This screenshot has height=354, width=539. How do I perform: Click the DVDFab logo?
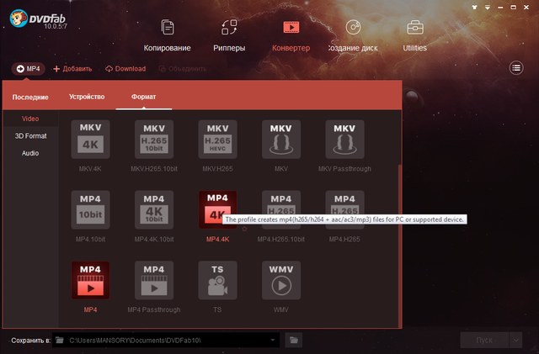pos(38,18)
